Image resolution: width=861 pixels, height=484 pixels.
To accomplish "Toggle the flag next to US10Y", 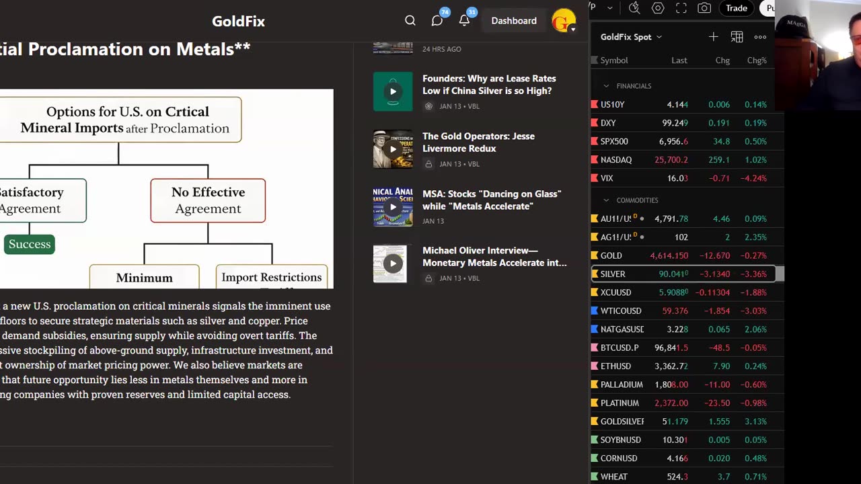I will point(595,105).
